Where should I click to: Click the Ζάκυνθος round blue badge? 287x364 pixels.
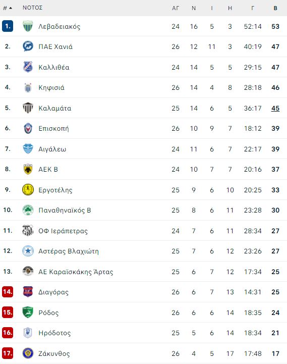[x=28, y=353]
